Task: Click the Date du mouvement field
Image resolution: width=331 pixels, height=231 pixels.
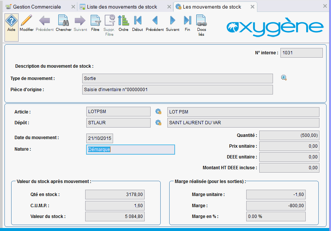Action: pyautogui.click(x=100, y=138)
